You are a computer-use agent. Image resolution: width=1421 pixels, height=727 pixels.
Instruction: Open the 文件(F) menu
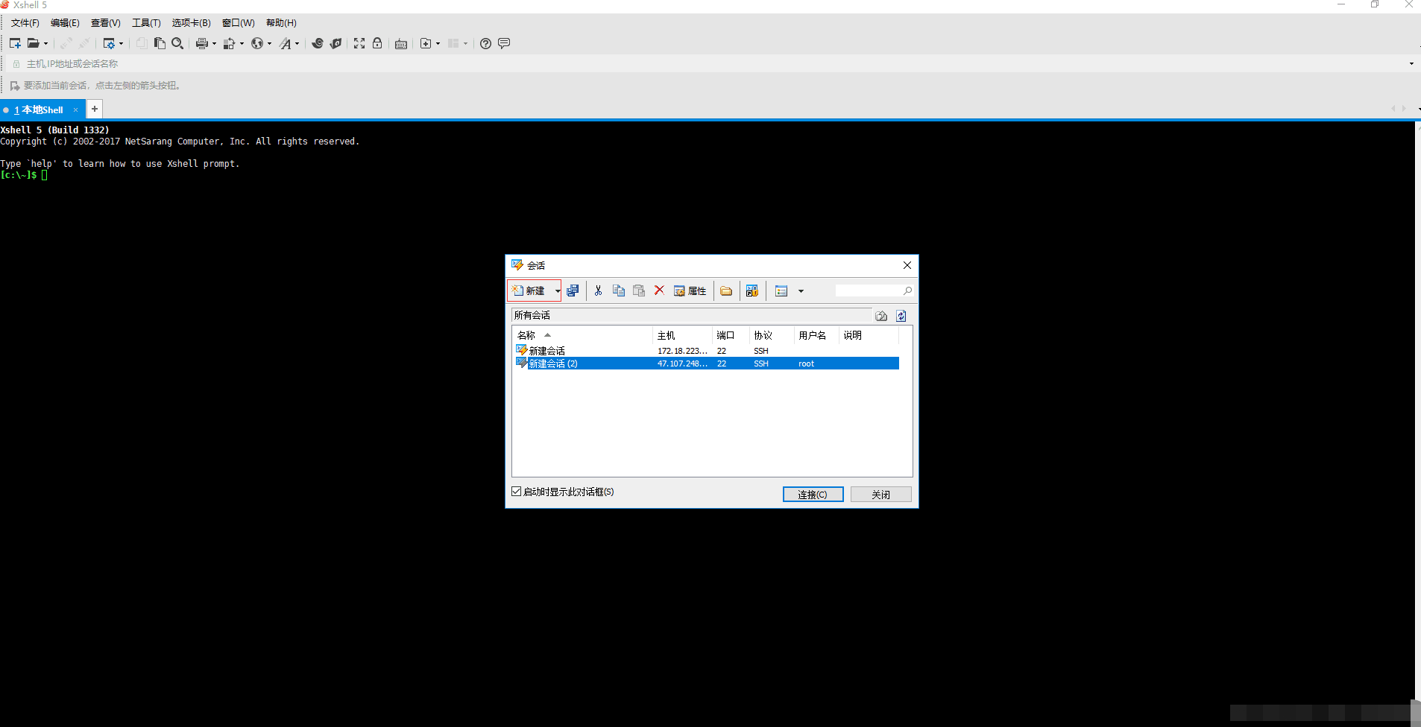(x=25, y=23)
